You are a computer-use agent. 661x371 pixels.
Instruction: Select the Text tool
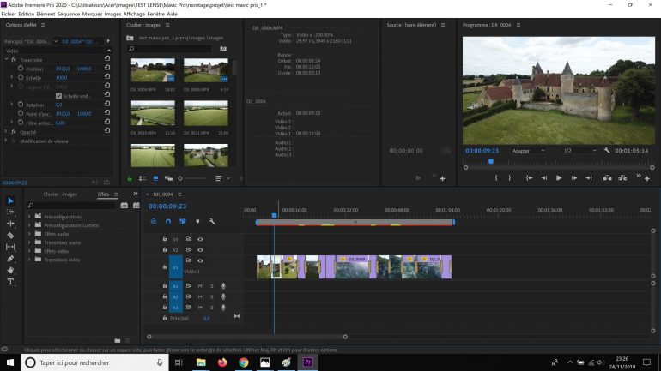10,282
